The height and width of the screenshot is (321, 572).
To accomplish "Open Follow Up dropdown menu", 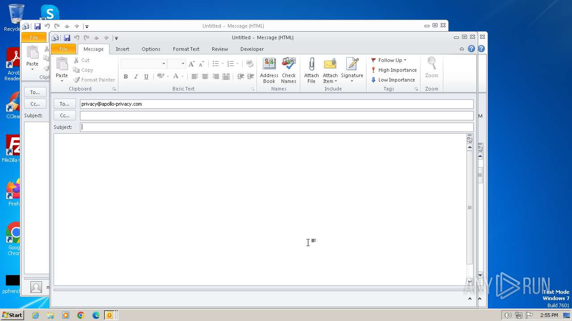I will [388, 60].
